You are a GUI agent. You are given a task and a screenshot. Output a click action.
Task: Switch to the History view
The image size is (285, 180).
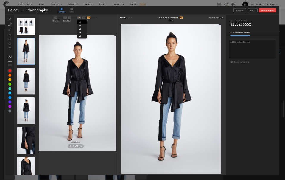pyautogui.click(x=62, y=10)
